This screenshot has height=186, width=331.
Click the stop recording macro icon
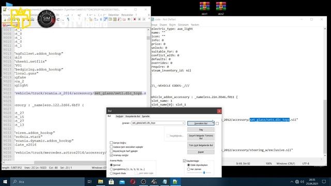point(139,20)
